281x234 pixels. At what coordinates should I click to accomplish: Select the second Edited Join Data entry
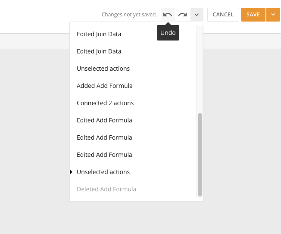pyautogui.click(x=99, y=51)
